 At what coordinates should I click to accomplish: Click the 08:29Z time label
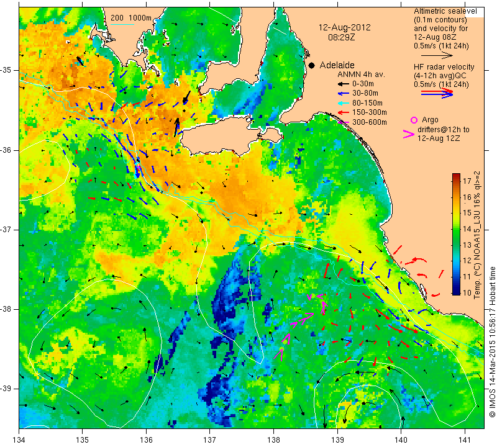[x=341, y=37]
